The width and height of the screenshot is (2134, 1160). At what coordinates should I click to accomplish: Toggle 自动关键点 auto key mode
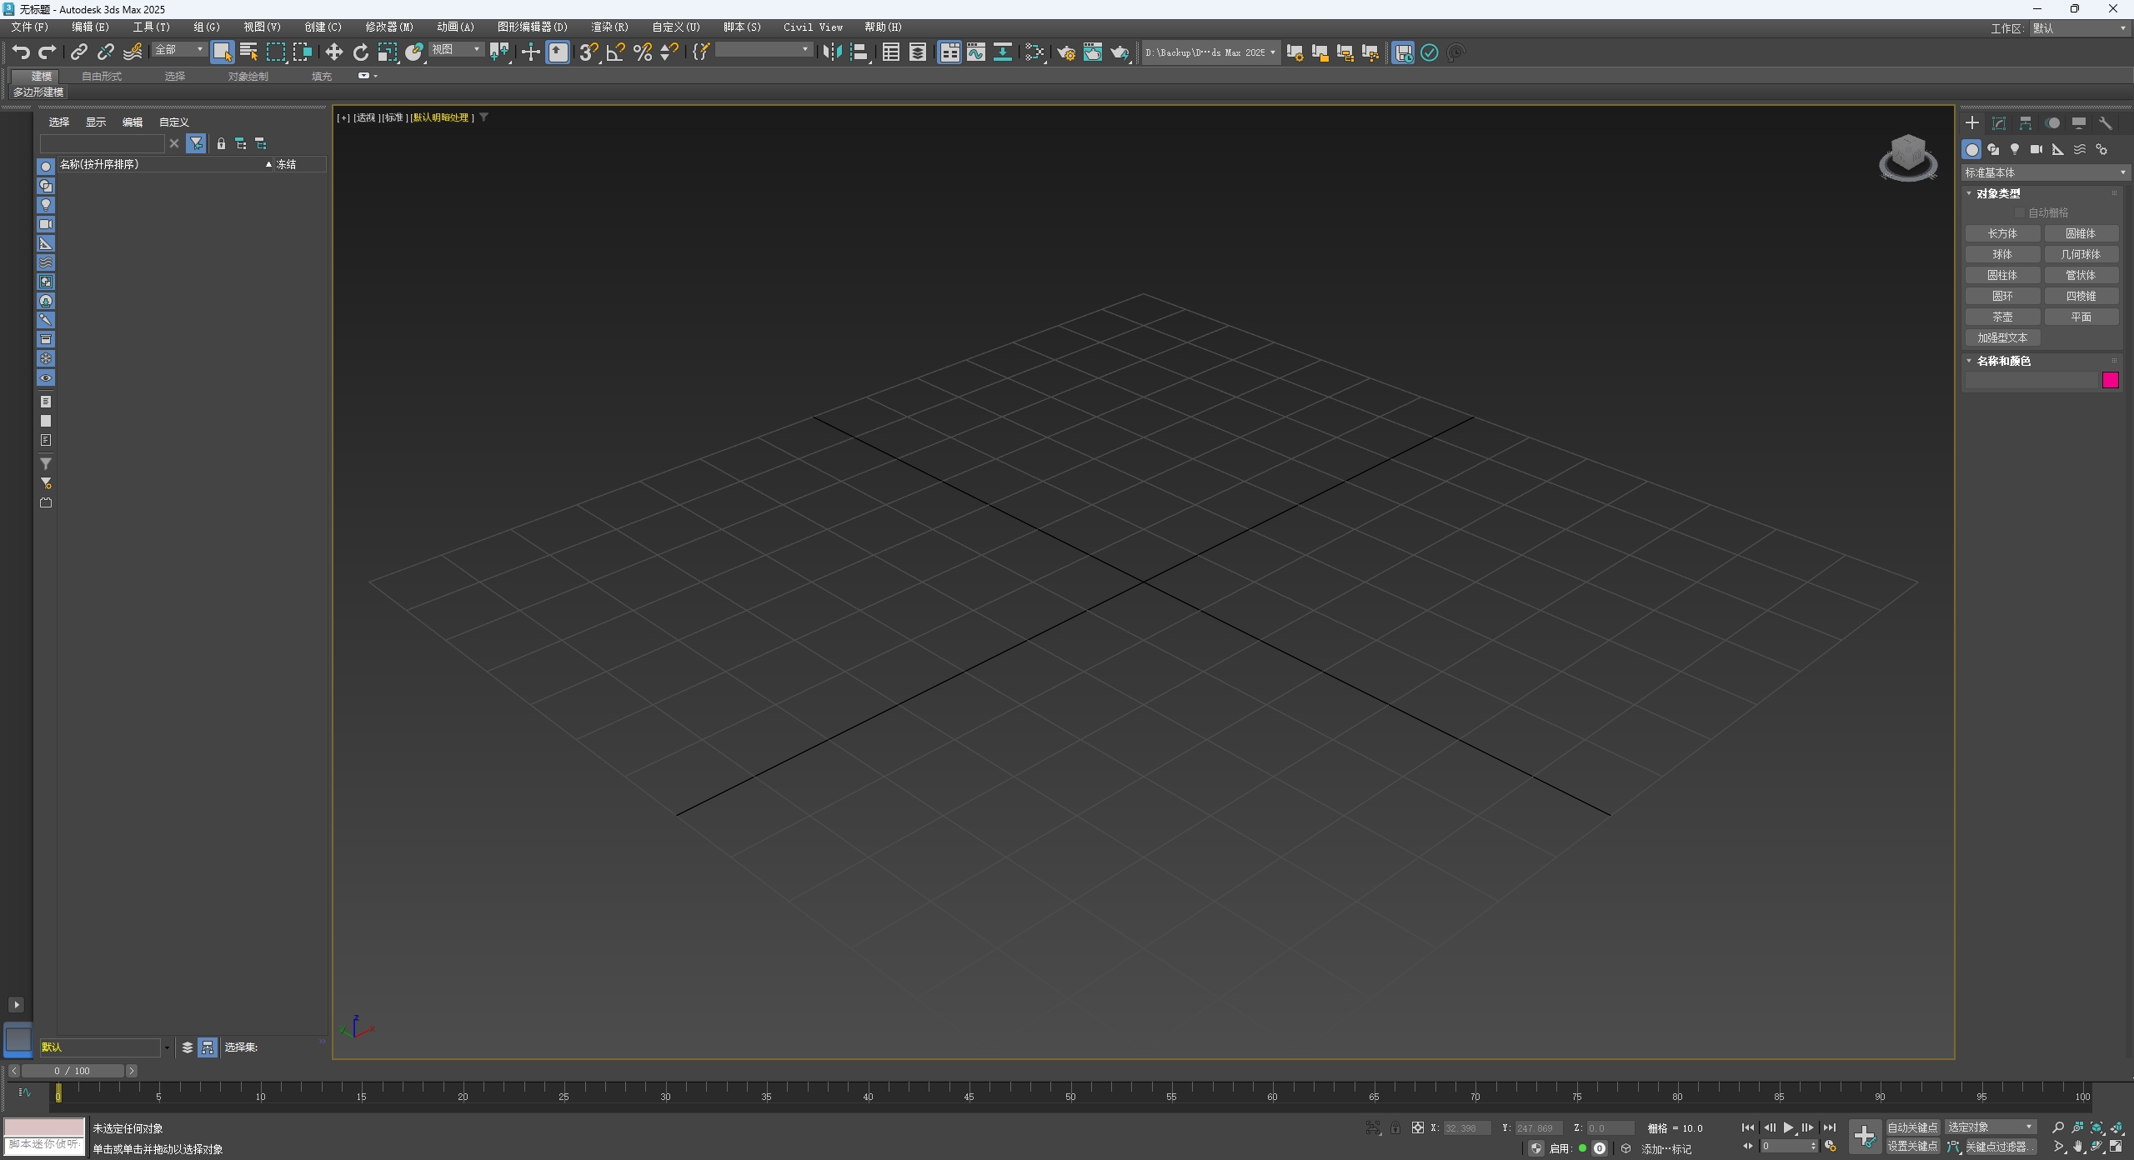click(1912, 1127)
